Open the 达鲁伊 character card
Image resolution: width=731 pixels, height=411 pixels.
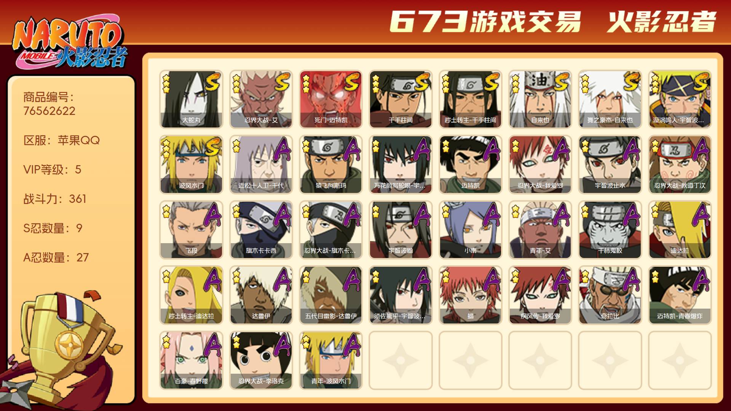pyautogui.click(x=261, y=295)
